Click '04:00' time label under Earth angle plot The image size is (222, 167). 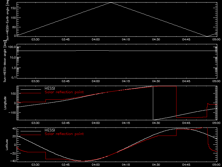click(96, 39)
